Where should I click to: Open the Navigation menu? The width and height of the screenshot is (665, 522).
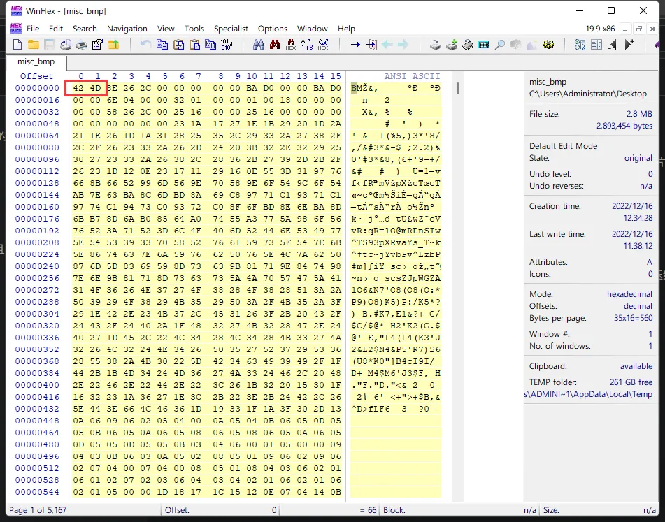127,29
